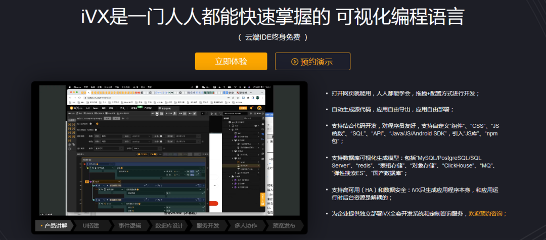
Task: Select the 产品讲解 tab
Action: pos(55,226)
